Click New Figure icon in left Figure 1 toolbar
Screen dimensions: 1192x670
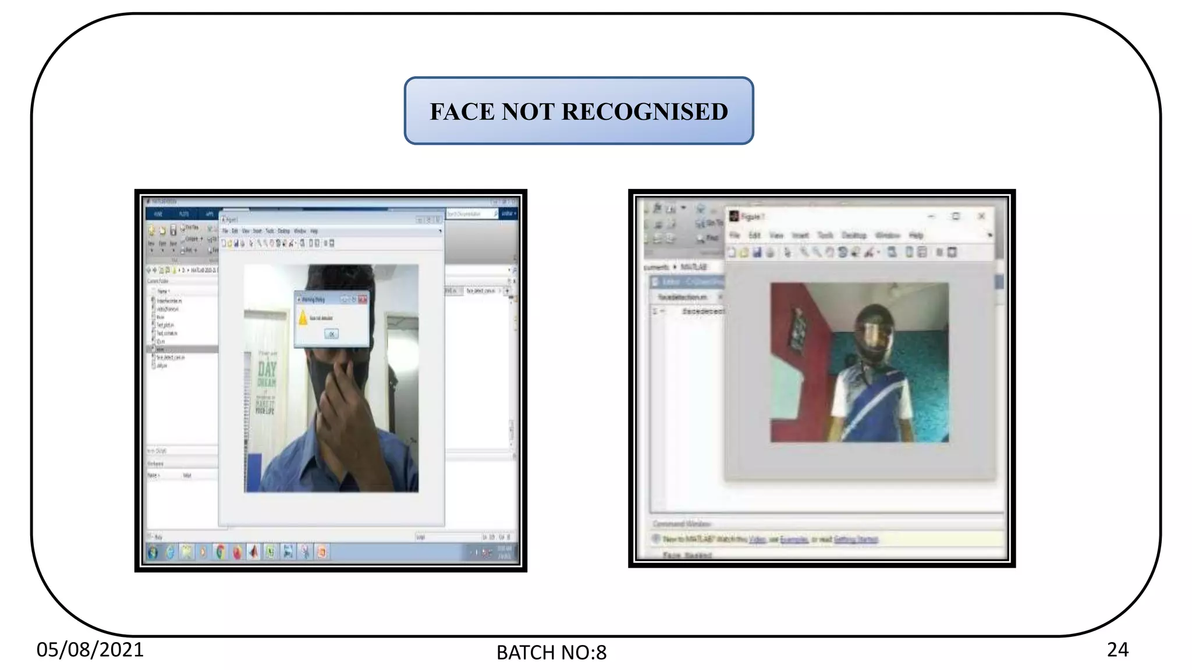[x=224, y=243]
